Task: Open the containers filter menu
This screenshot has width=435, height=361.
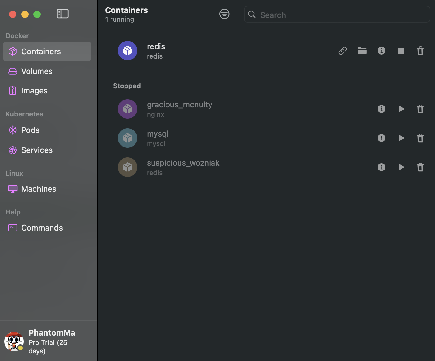Action: [x=224, y=14]
